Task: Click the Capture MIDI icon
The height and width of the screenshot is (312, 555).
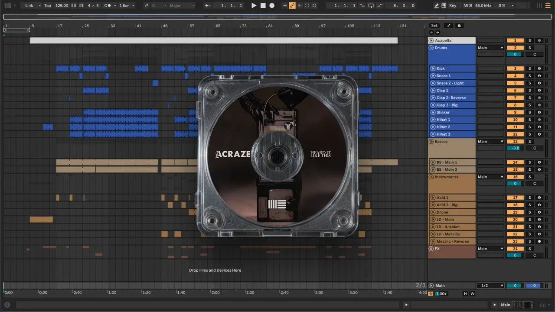Action: click(307, 6)
